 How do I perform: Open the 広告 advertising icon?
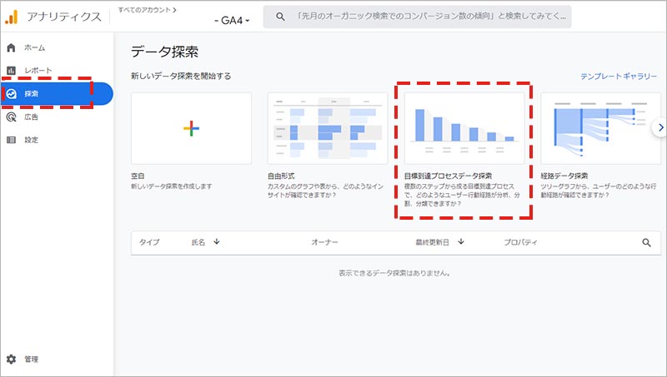click(12, 117)
